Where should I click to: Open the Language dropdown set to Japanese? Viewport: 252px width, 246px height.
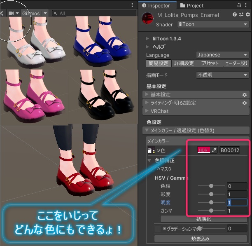coord(222,55)
